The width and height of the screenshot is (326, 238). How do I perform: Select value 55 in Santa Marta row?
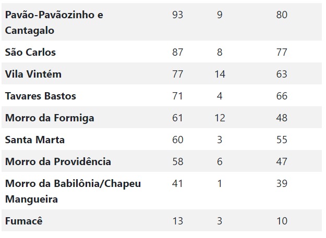click(282, 140)
